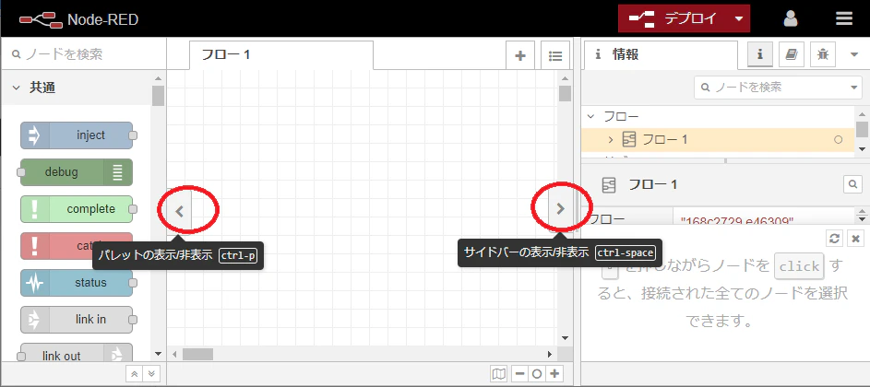Viewport: 870px width, 387px height.
Task: Collapse the フロー tree section
Action: pyautogui.click(x=590, y=116)
